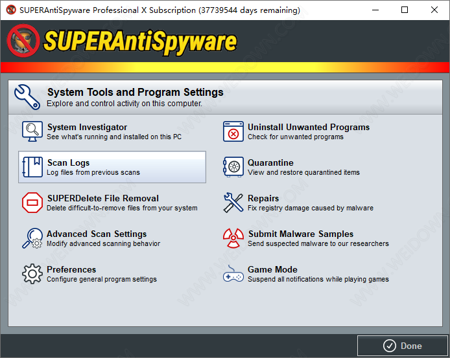Screen dimensions: 450x358
Task: Click "Modify advanced scanning behavior" text
Action: (x=103, y=243)
